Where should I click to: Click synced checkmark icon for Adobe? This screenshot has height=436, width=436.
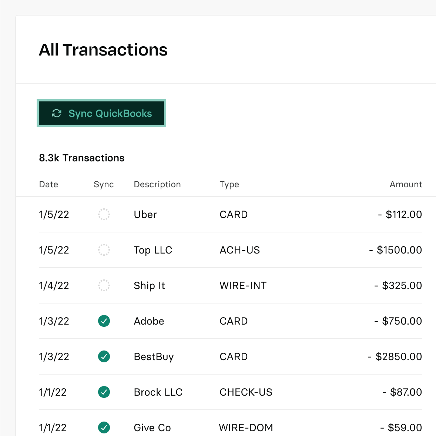104,321
